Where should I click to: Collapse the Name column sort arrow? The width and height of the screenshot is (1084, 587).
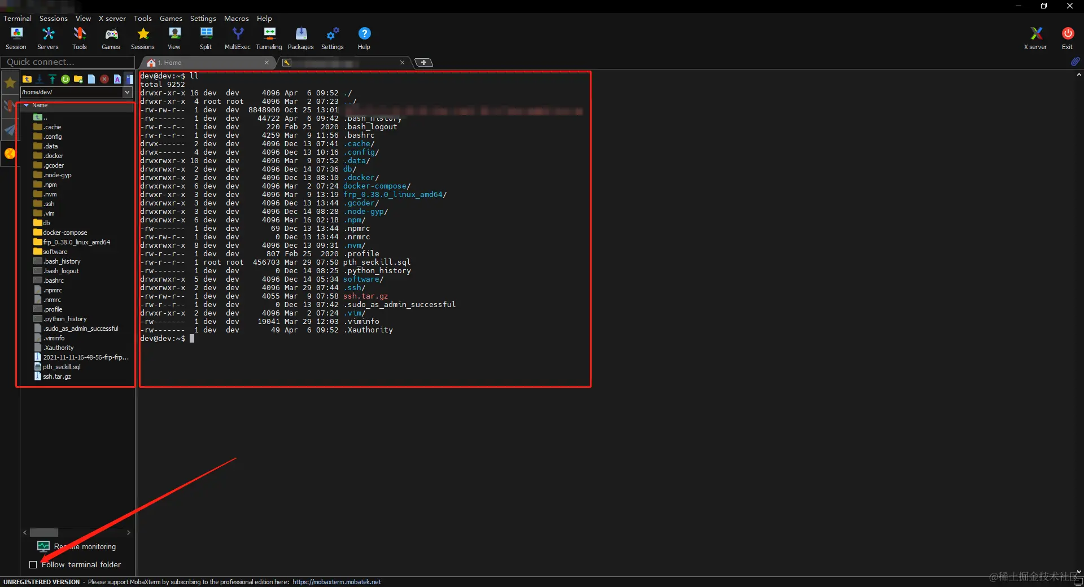(27, 105)
